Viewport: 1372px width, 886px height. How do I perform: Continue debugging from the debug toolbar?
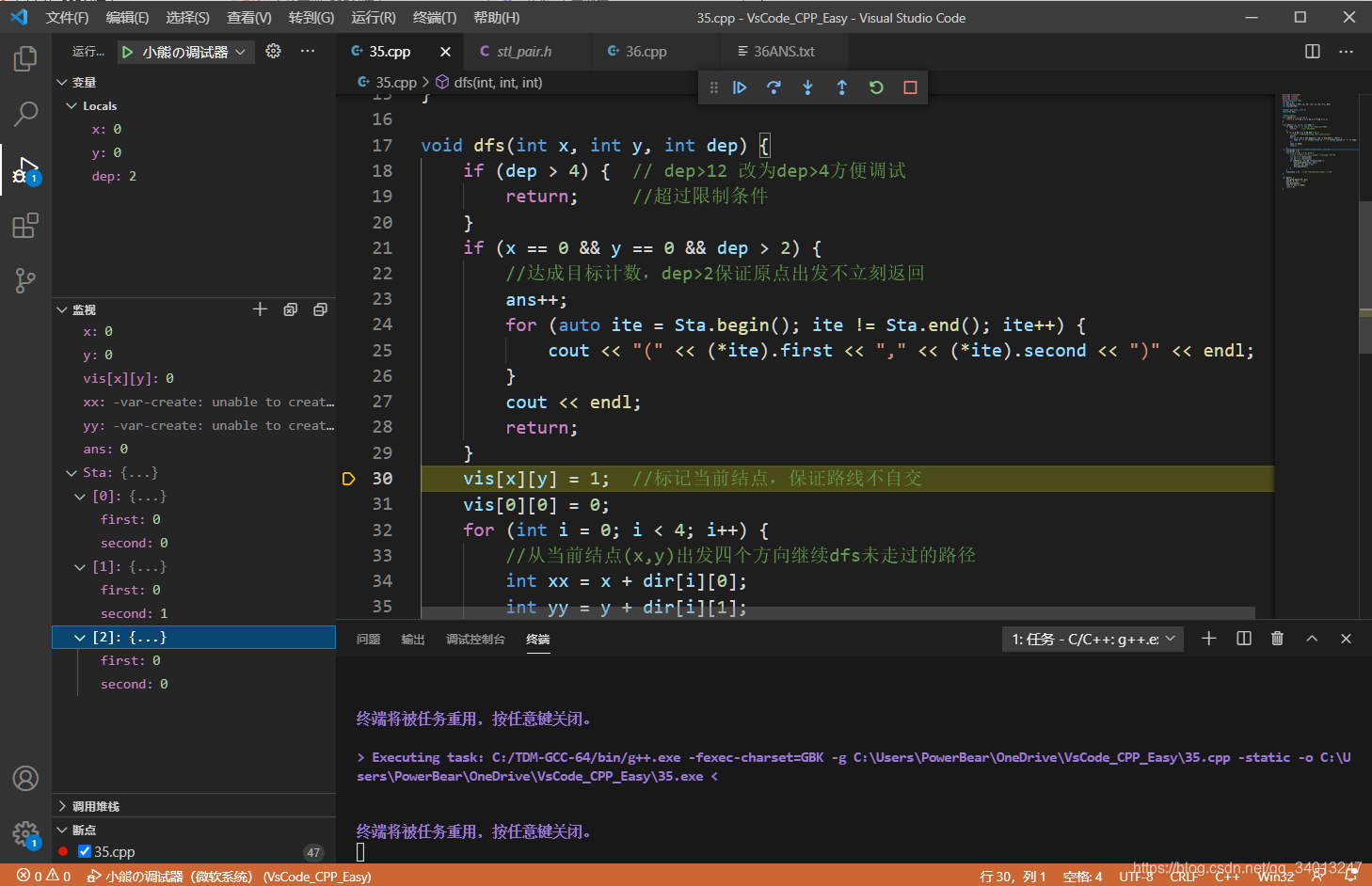pos(740,87)
